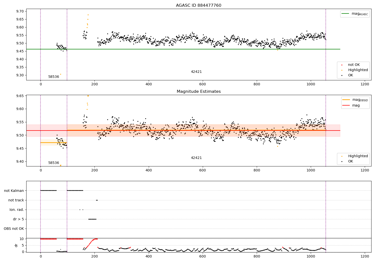
Task: Select the 'mag OBSID' legend entry
Action: click(355, 100)
